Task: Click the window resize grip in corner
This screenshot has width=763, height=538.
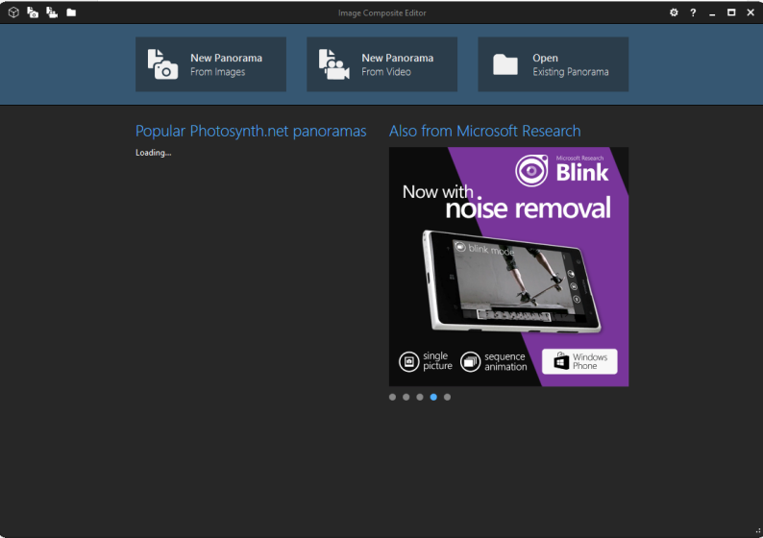Action: point(757,532)
